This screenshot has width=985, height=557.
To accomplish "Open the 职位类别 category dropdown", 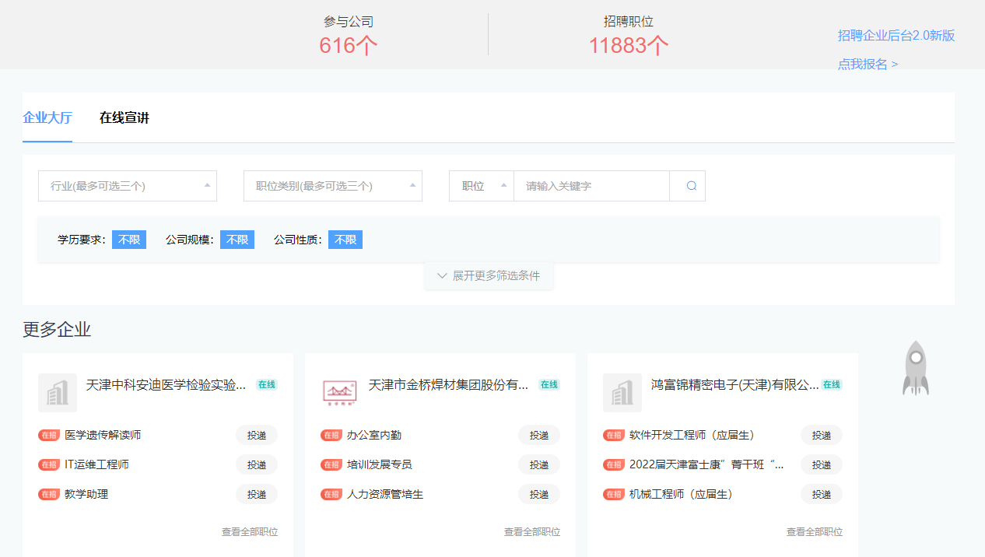I will (333, 186).
